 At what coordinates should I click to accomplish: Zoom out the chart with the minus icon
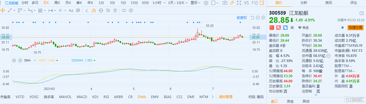click(258, 17)
